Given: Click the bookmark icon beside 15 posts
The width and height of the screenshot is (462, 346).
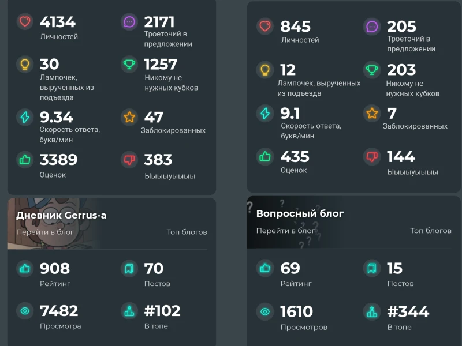Looking at the screenshot, I should pyautogui.click(x=372, y=268).
